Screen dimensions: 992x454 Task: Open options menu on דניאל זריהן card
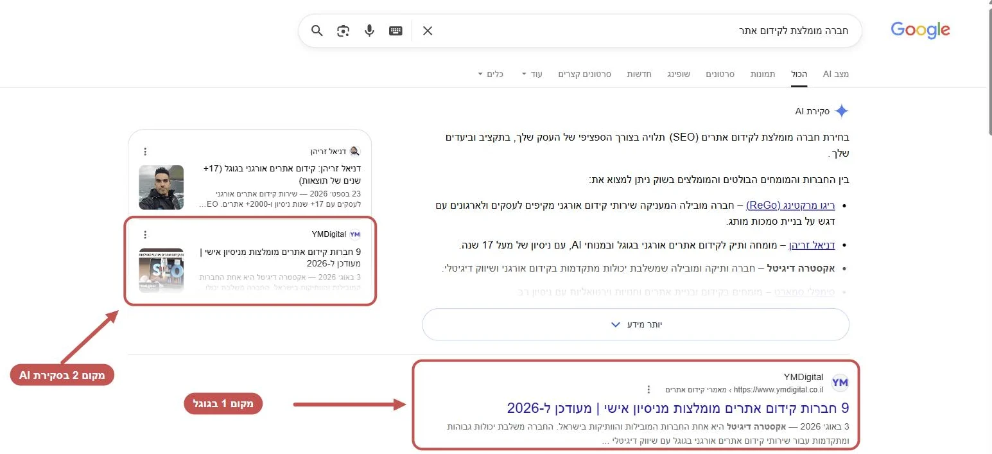click(x=145, y=152)
